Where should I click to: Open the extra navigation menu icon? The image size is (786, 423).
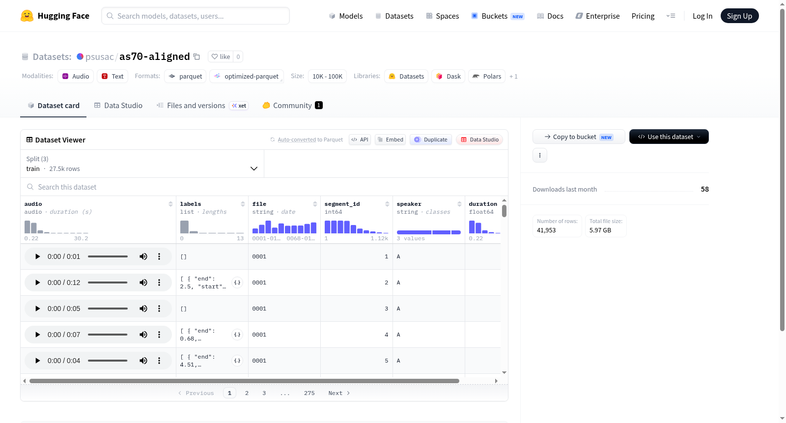pyautogui.click(x=671, y=16)
